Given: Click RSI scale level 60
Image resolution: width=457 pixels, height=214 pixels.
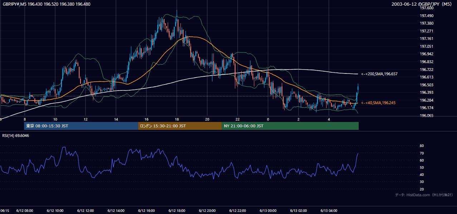Looking at the screenshot, I should pyautogui.click(x=422, y=160).
